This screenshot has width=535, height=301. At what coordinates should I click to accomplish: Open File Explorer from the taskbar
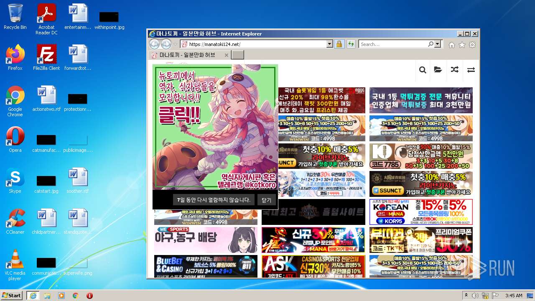pos(47,296)
